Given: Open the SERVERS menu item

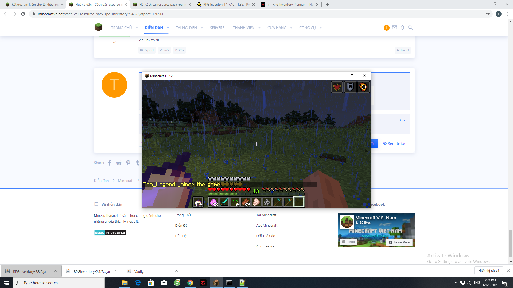Looking at the screenshot, I should (217, 28).
